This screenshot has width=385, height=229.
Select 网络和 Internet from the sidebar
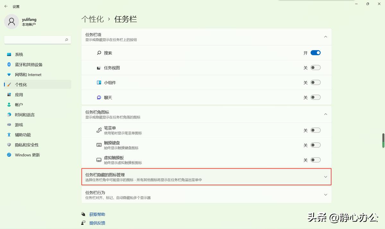[x=28, y=75]
